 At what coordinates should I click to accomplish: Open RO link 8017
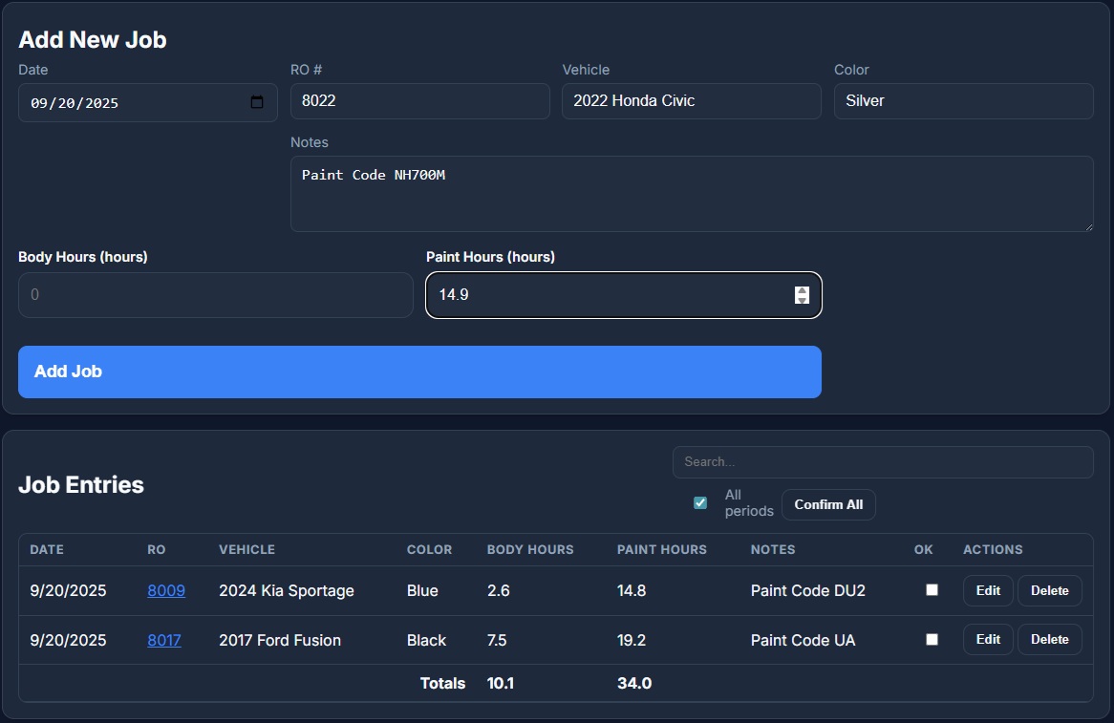coord(163,640)
